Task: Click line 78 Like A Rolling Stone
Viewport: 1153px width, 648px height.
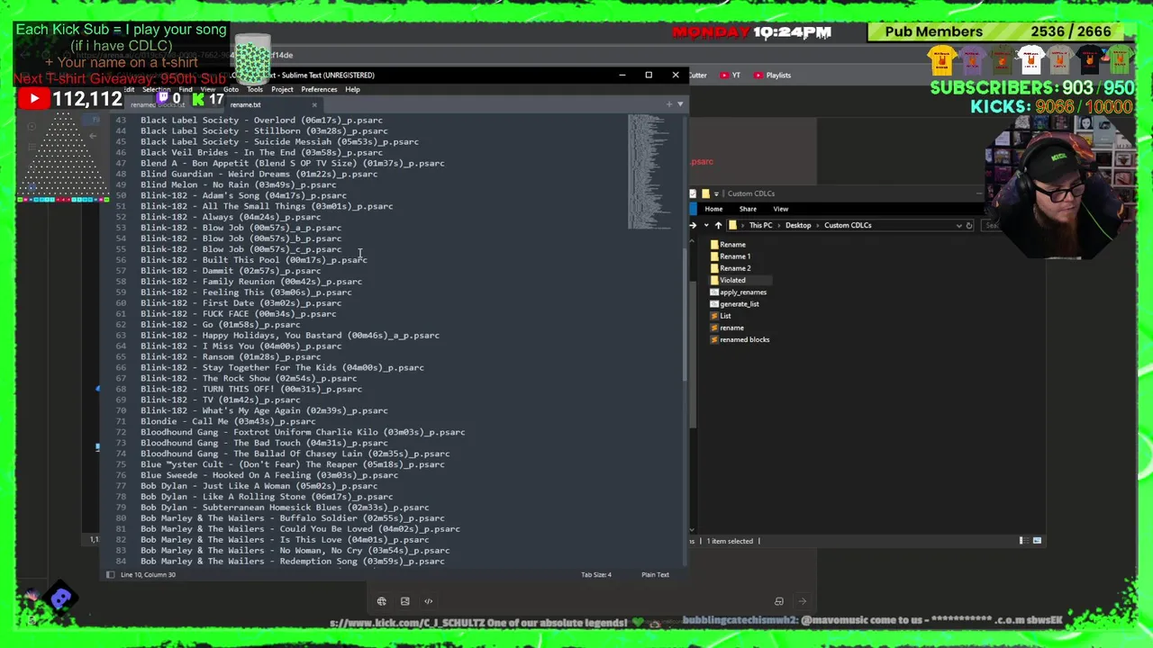Action: pos(267,497)
